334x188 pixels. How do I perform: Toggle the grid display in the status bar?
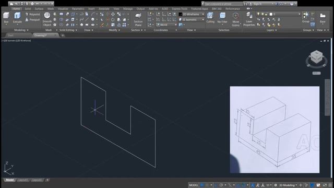pyautogui.click(x=202, y=185)
